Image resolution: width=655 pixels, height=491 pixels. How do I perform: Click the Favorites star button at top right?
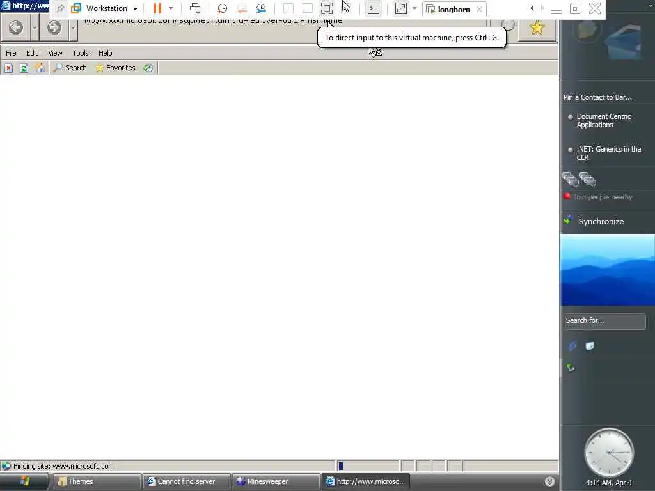click(x=537, y=28)
